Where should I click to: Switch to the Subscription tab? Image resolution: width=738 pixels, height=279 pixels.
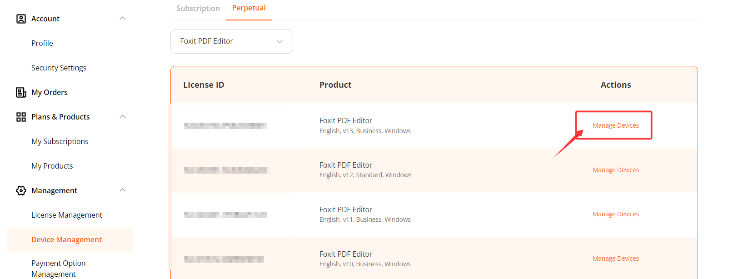[198, 8]
